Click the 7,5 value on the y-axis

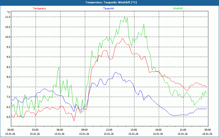click(8, 87)
